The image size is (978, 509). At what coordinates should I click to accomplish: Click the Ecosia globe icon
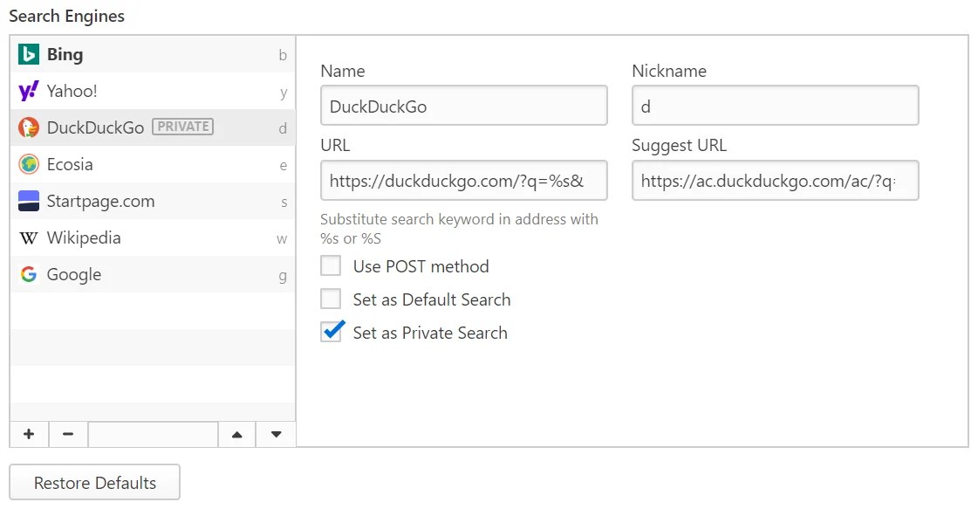click(29, 164)
